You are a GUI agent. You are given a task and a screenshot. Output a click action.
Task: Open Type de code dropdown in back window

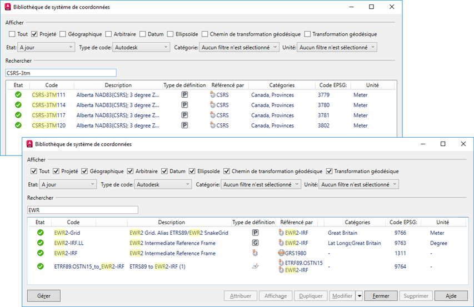point(141,47)
